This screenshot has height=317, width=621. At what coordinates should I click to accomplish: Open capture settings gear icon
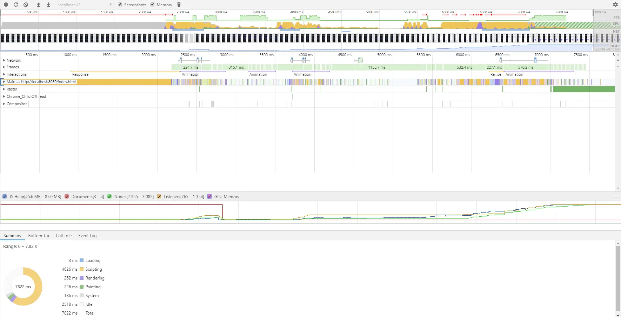pos(615,5)
